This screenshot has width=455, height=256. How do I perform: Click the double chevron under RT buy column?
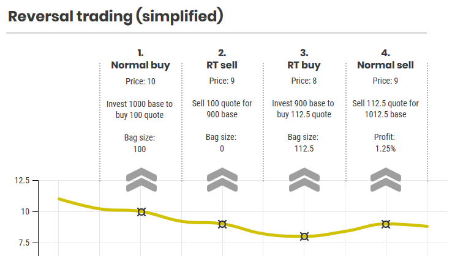point(304,179)
